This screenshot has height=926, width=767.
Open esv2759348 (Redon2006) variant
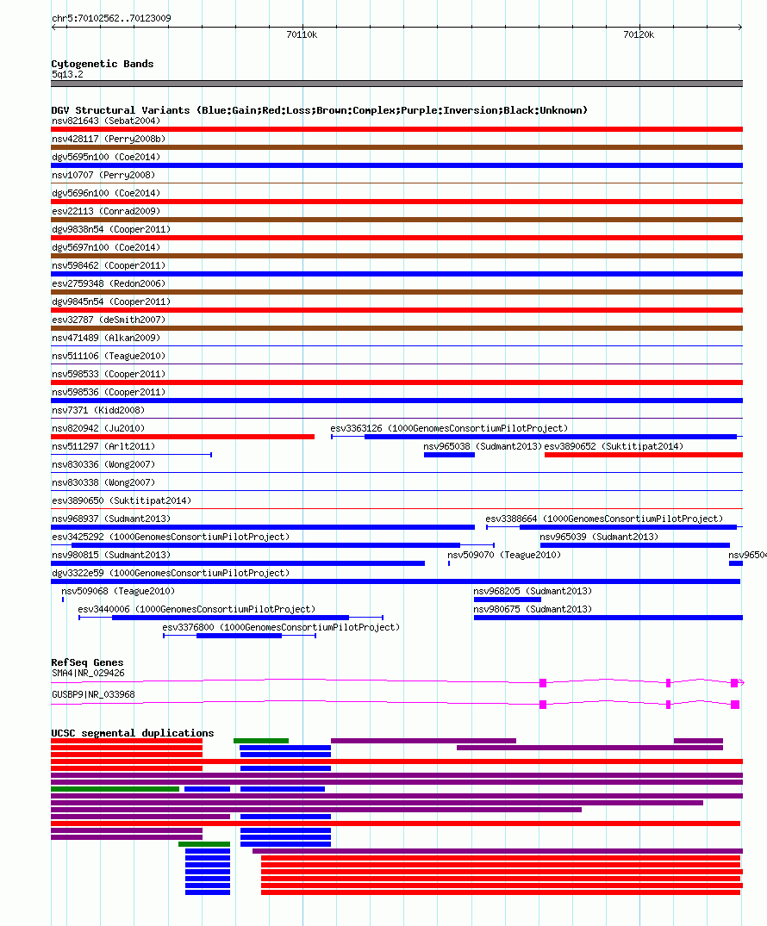click(109, 284)
